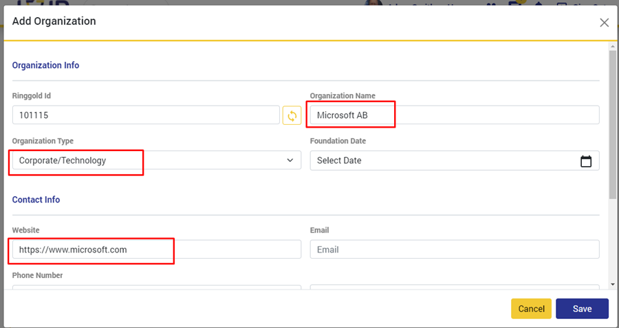Focus the Organization Name field
The image size is (619, 328).
point(454,115)
